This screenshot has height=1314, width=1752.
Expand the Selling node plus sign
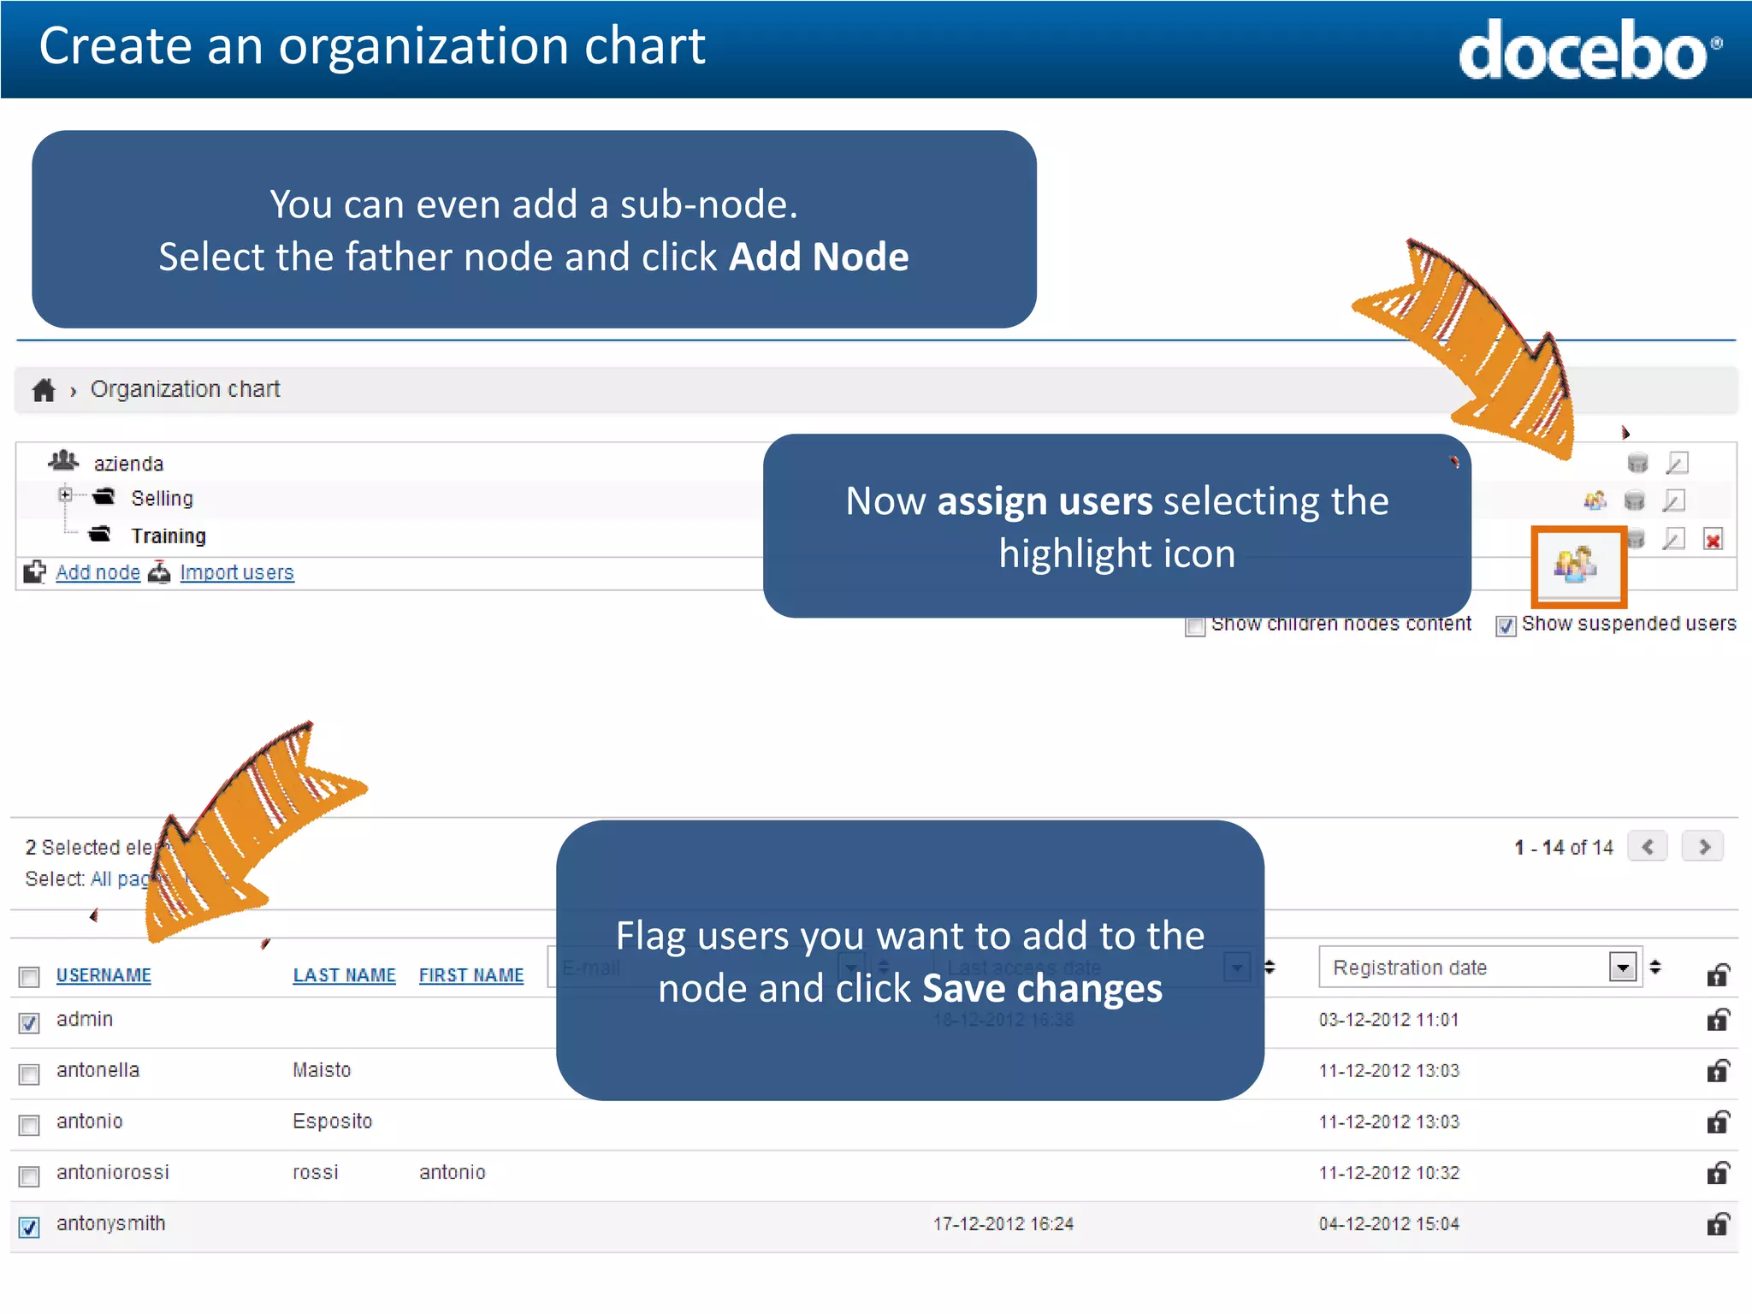point(65,494)
